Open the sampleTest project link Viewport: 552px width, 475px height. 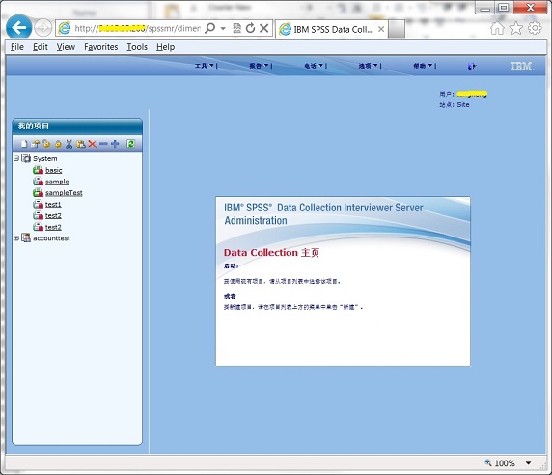[64, 192]
